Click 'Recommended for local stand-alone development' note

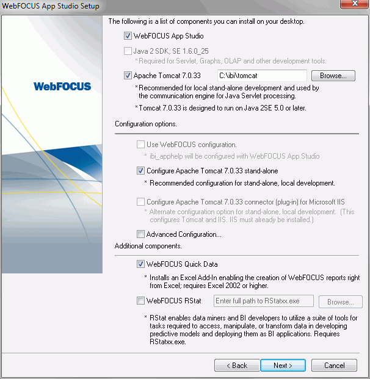[x=229, y=92]
